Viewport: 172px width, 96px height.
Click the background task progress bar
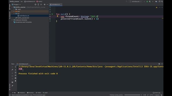point(132,95)
